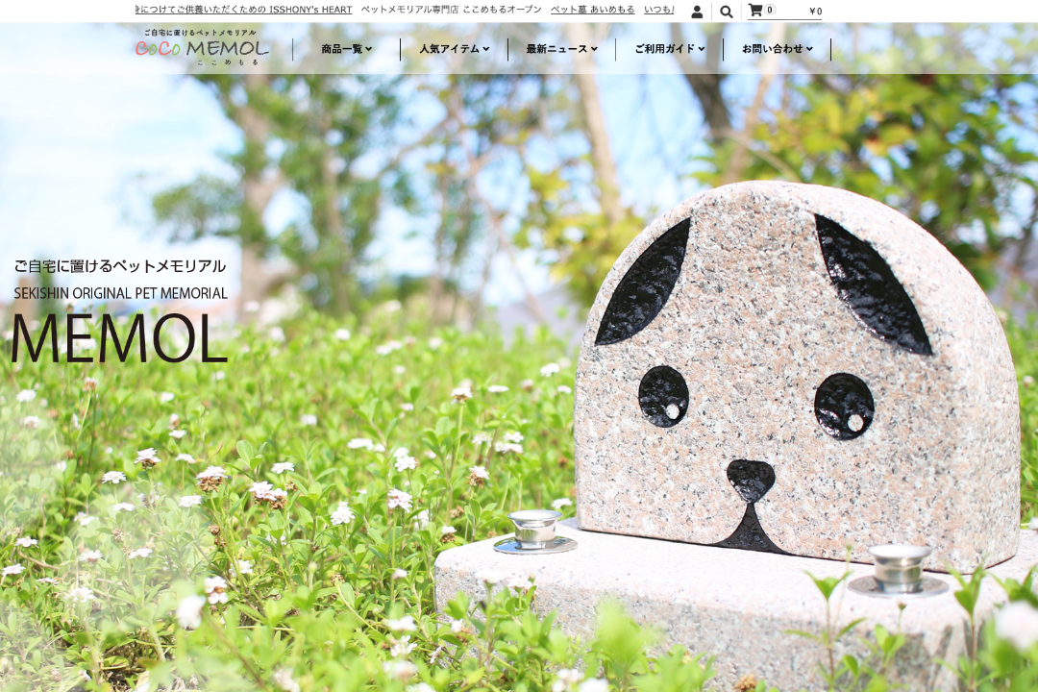Click the SEKISHIN ORIGINAL PET MEMORIAL text
Viewport: 1038px width, 692px height.
click(120, 293)
